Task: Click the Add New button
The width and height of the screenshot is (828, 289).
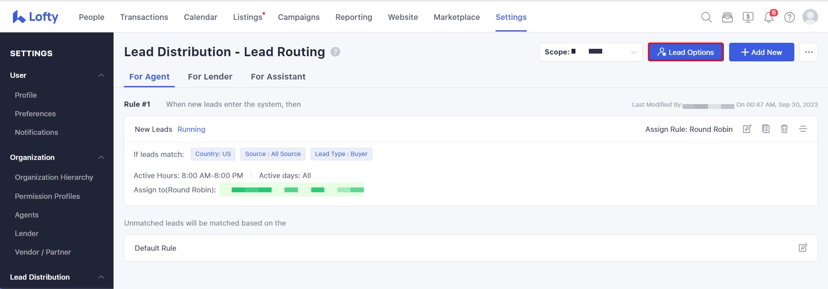Action: (762, 52)
